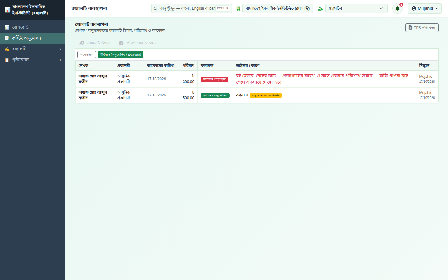
Task: Switch to the পরিশোধের আবেদন tab
Action: tap(138, 43)
